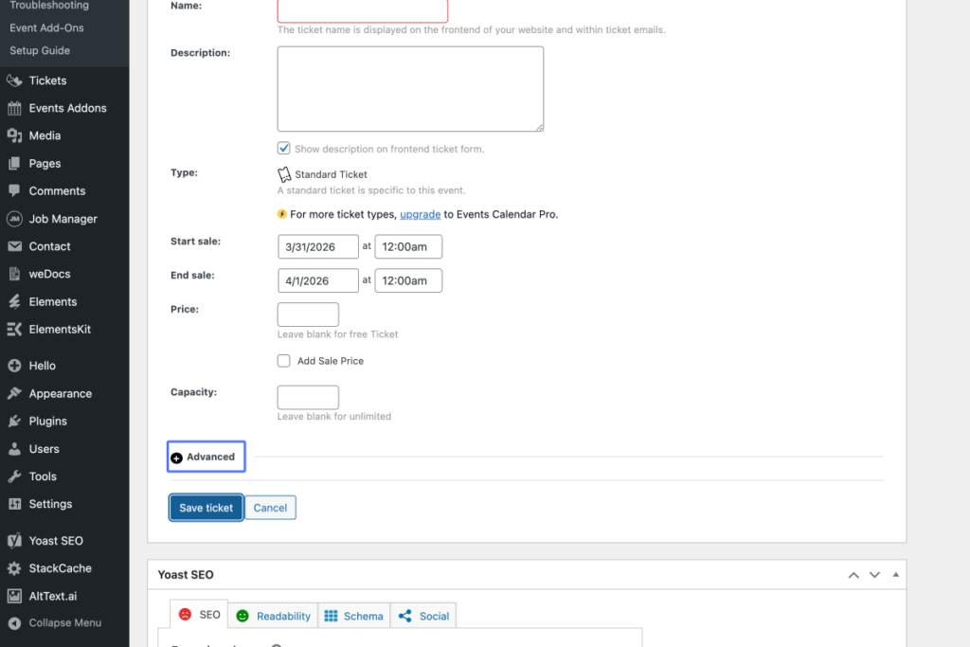This screenshot has width=970, height=647.
Task: Click the 'Leave blank for unlimited' hint
Action: click(x=334, y=417)
